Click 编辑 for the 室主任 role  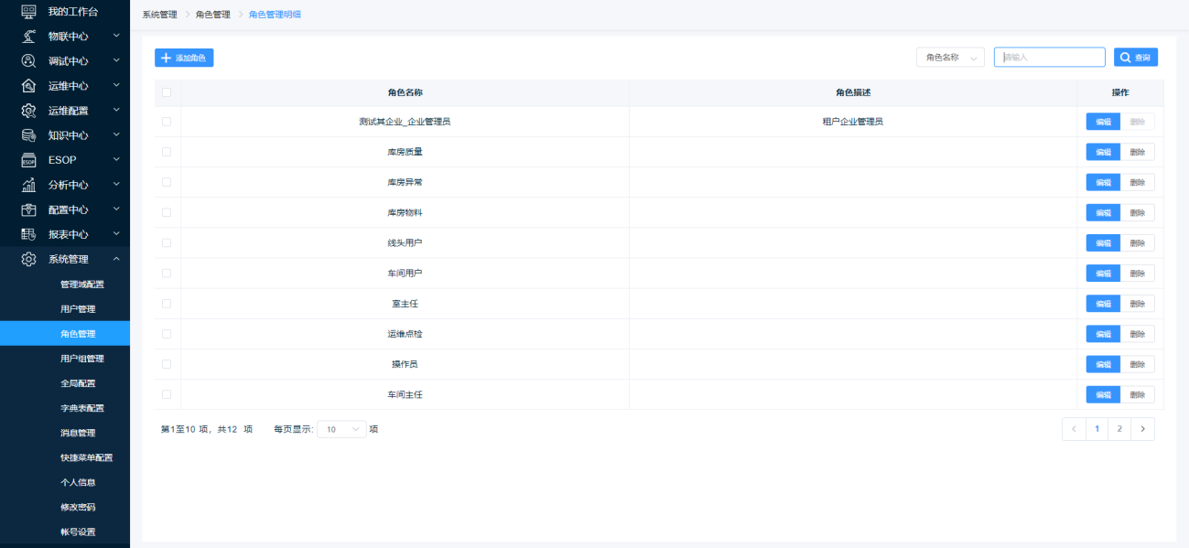1102,304
